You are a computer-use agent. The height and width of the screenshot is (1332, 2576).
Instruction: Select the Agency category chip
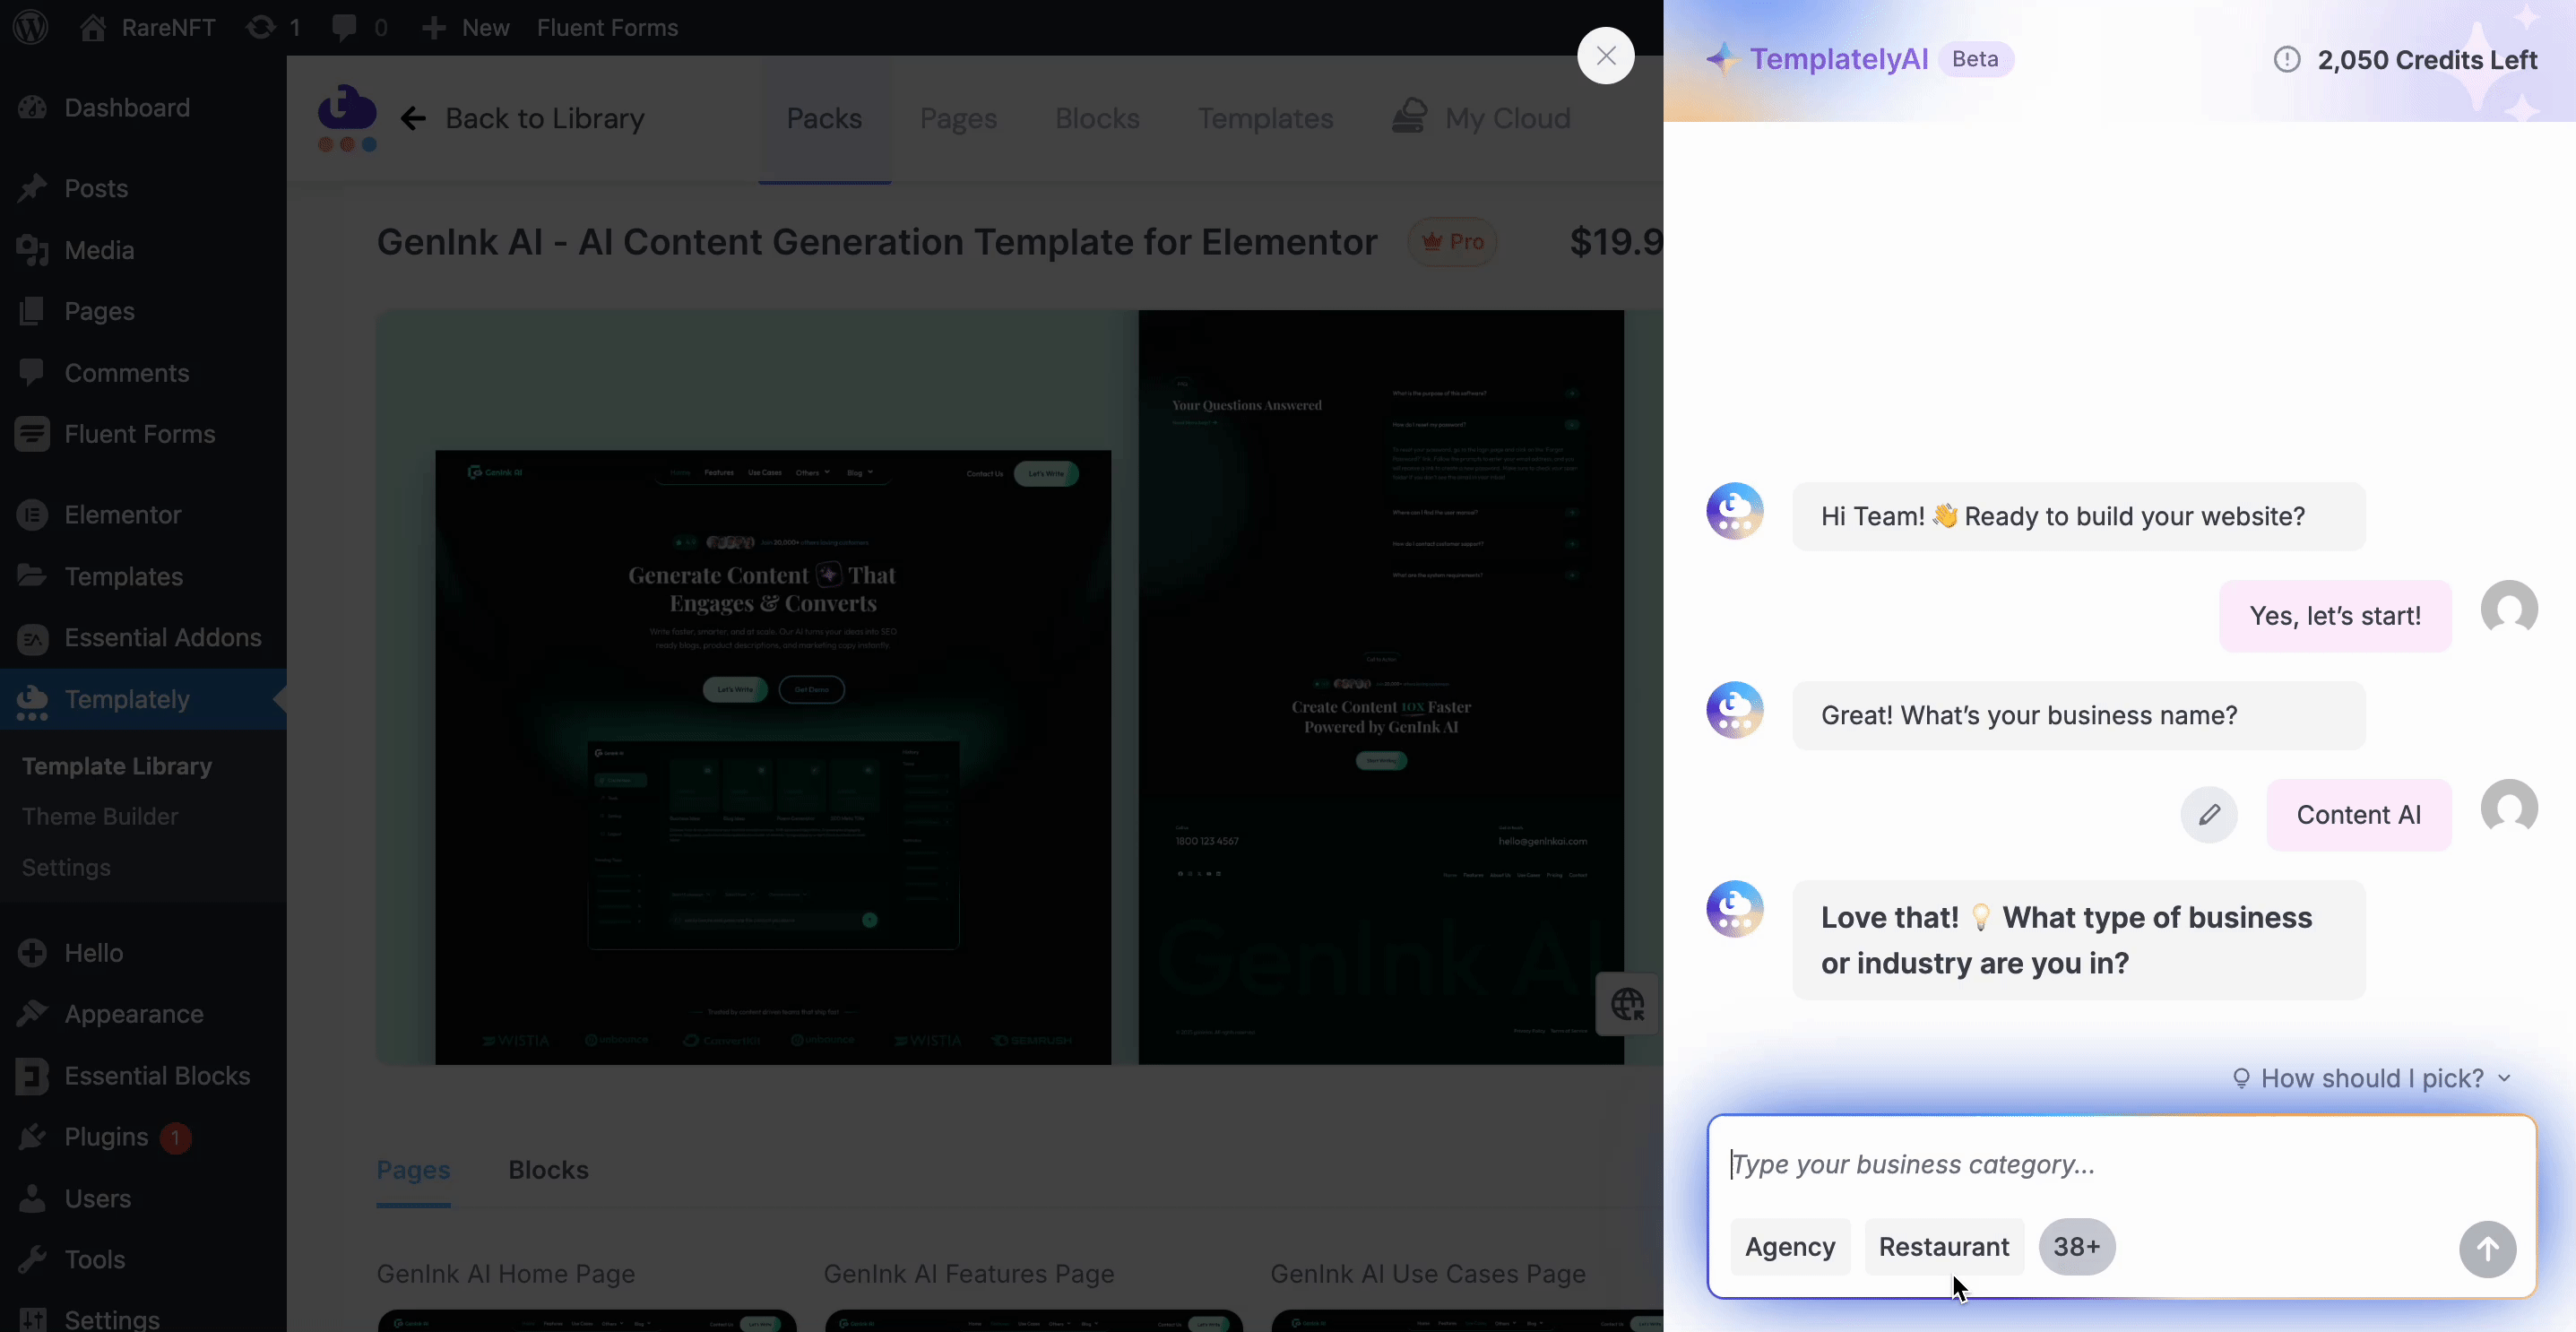pyautogui.click(x=1789, y=1246)
